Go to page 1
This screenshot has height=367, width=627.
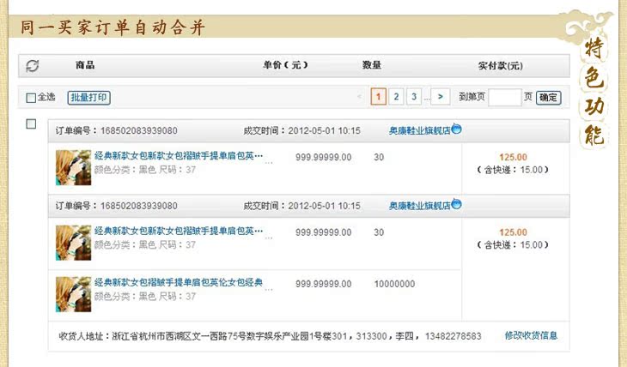pyautogui.click(x=378, y=97)
